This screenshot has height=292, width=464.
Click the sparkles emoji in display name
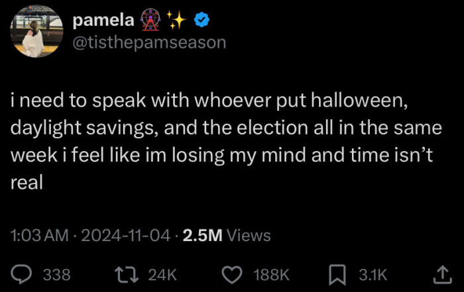pos(176,21)
